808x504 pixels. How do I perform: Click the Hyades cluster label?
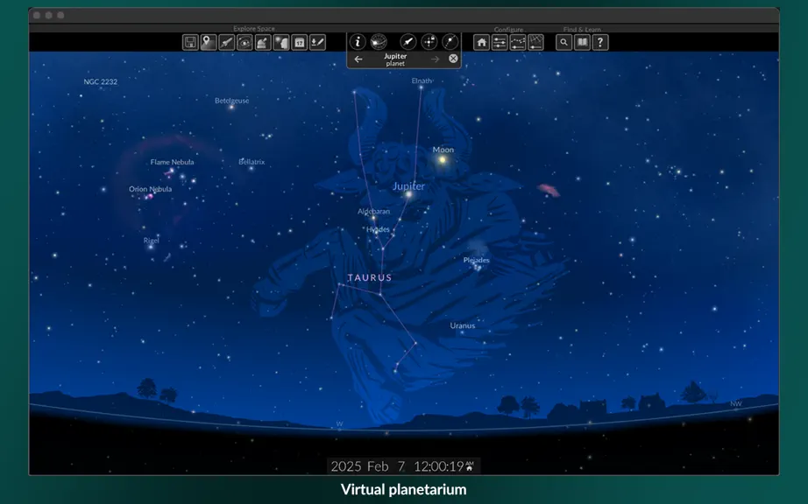tap(378, 229)
